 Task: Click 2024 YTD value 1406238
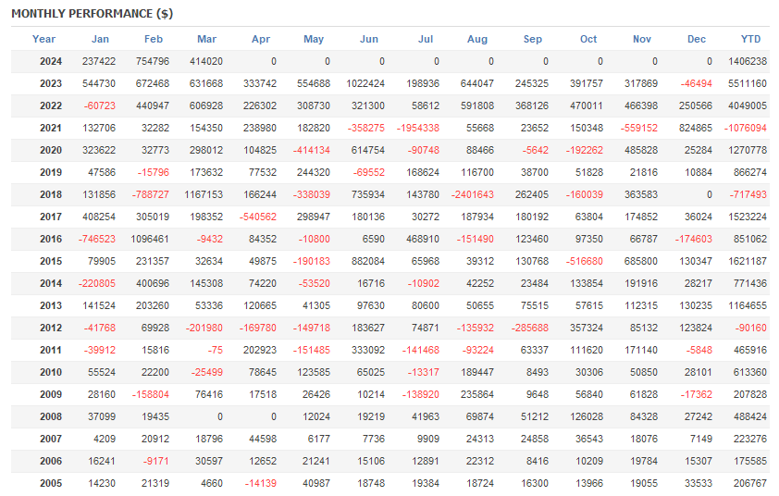click(x=748, y=62)
